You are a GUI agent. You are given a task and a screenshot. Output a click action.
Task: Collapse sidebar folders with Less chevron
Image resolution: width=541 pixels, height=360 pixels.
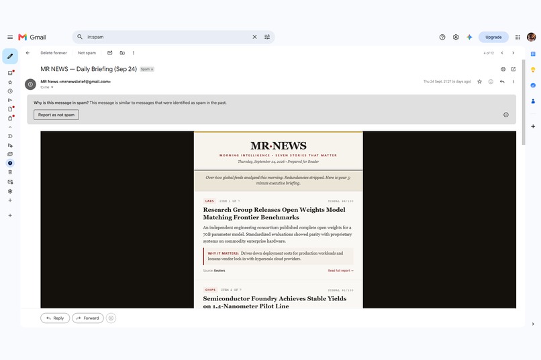pos(10,127)
